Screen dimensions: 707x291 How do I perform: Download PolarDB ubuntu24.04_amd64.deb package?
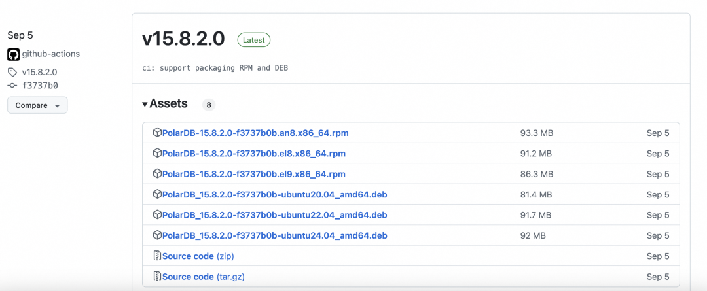coord(274,235)
